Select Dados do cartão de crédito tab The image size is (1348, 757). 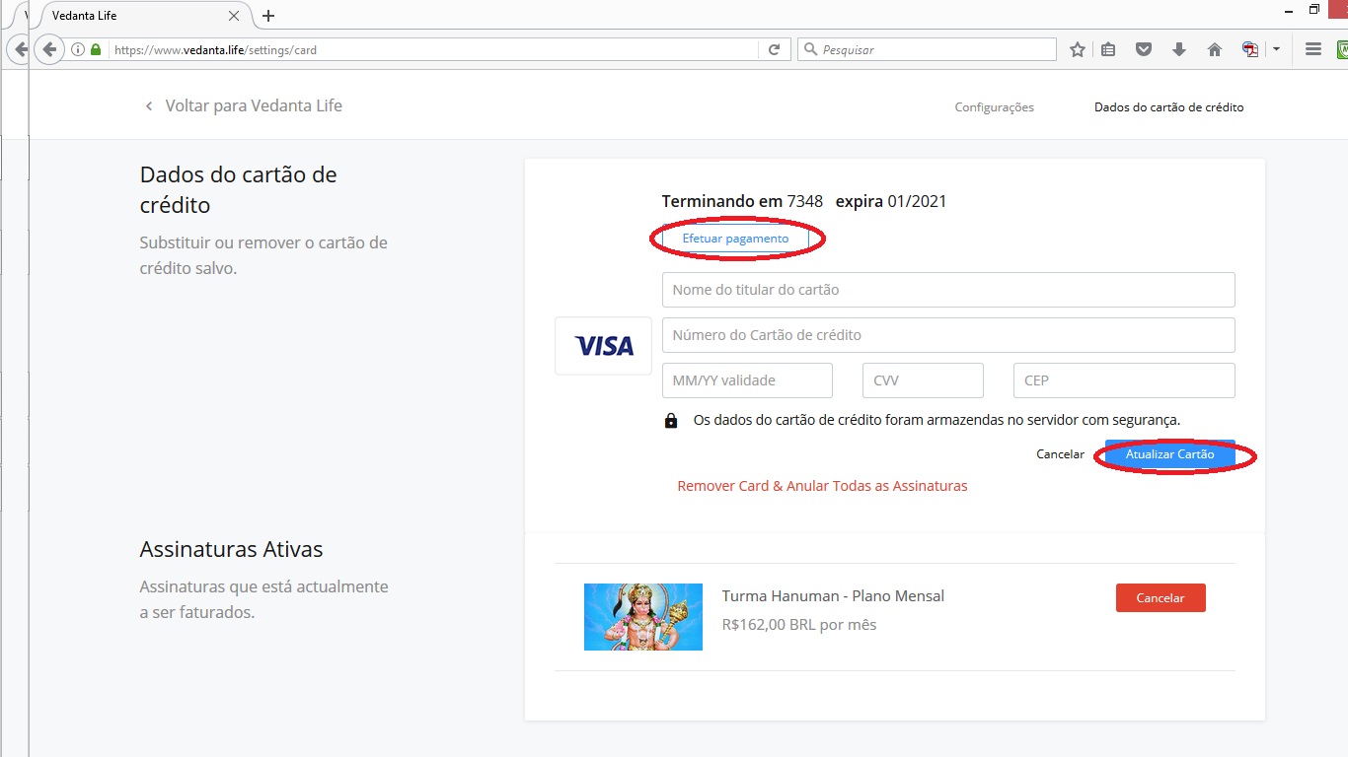point(1168,107)
